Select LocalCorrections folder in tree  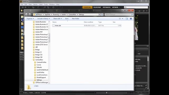point(42,75)
